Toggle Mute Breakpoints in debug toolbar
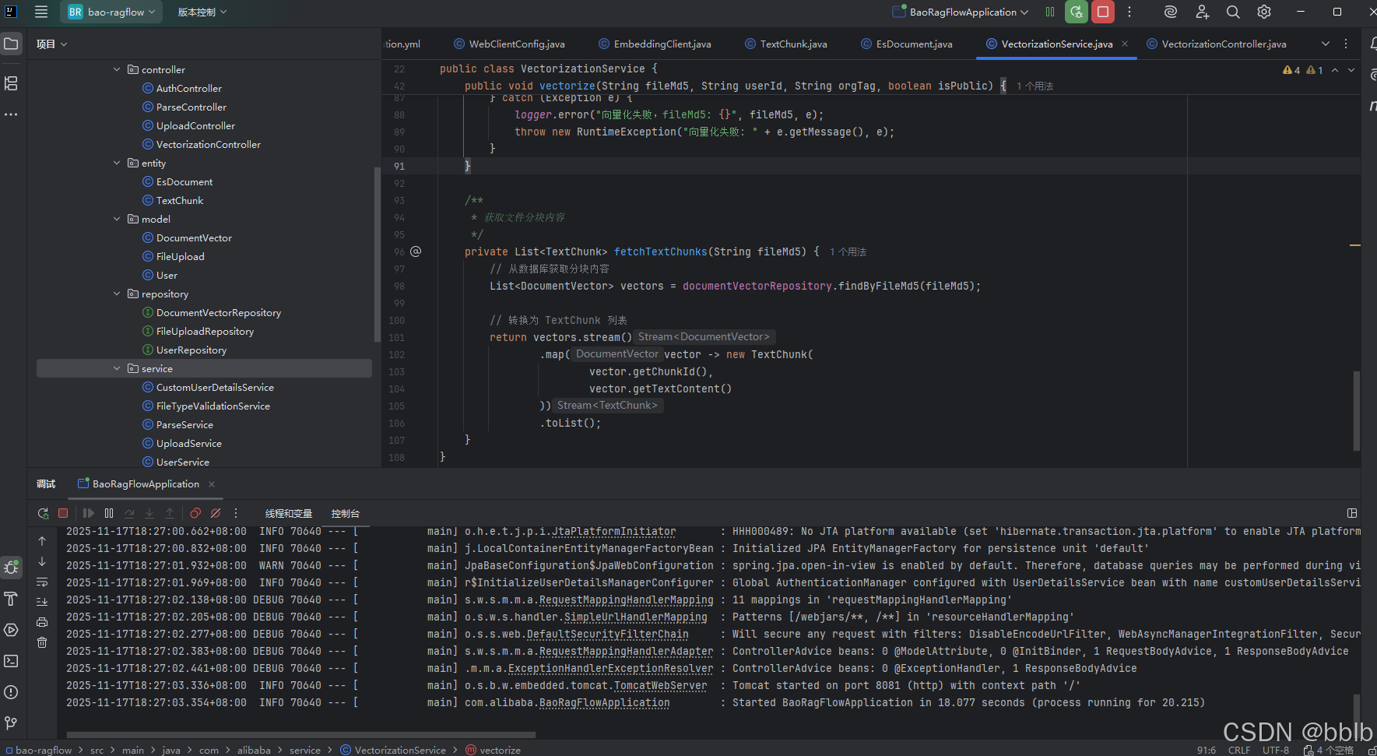Viewport: 1377px width, 756px height. point(216,513)
